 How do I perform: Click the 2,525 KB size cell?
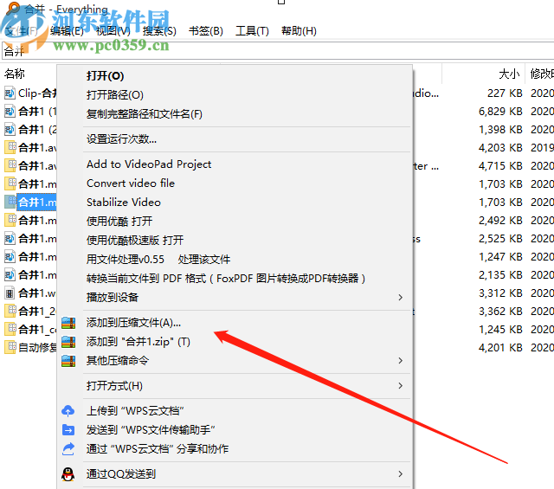[500, 239]
